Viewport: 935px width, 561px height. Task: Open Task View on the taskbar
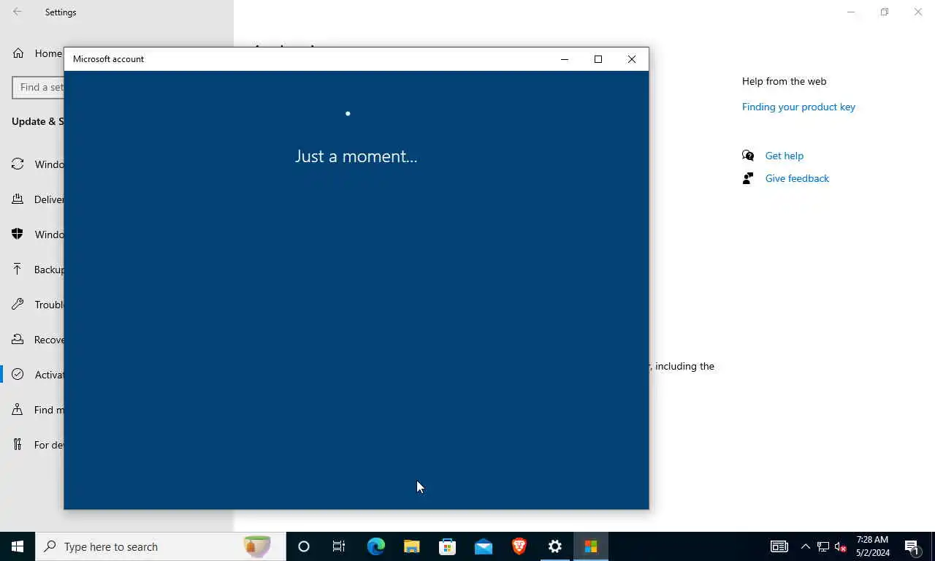[339, 546]
